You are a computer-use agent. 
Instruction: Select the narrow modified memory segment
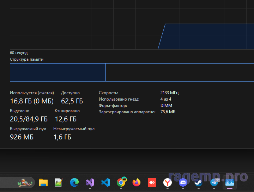104,72
